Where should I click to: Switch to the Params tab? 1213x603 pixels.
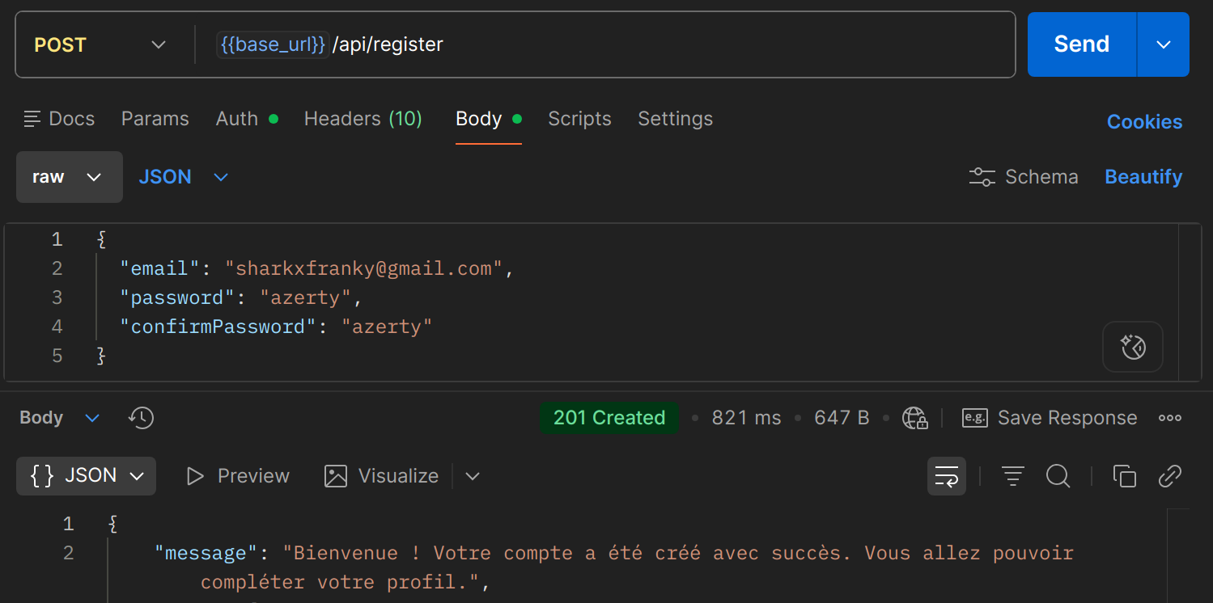click(x=155, y=119)
